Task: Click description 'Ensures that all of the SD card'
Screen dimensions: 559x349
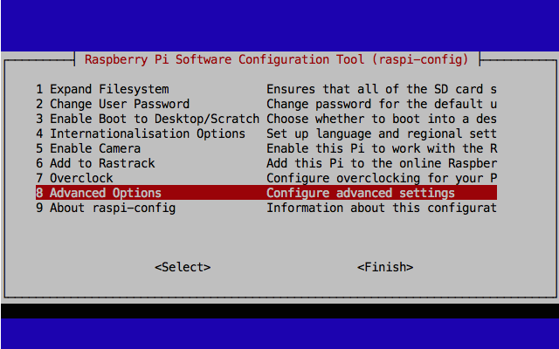Action: point(375,89)
